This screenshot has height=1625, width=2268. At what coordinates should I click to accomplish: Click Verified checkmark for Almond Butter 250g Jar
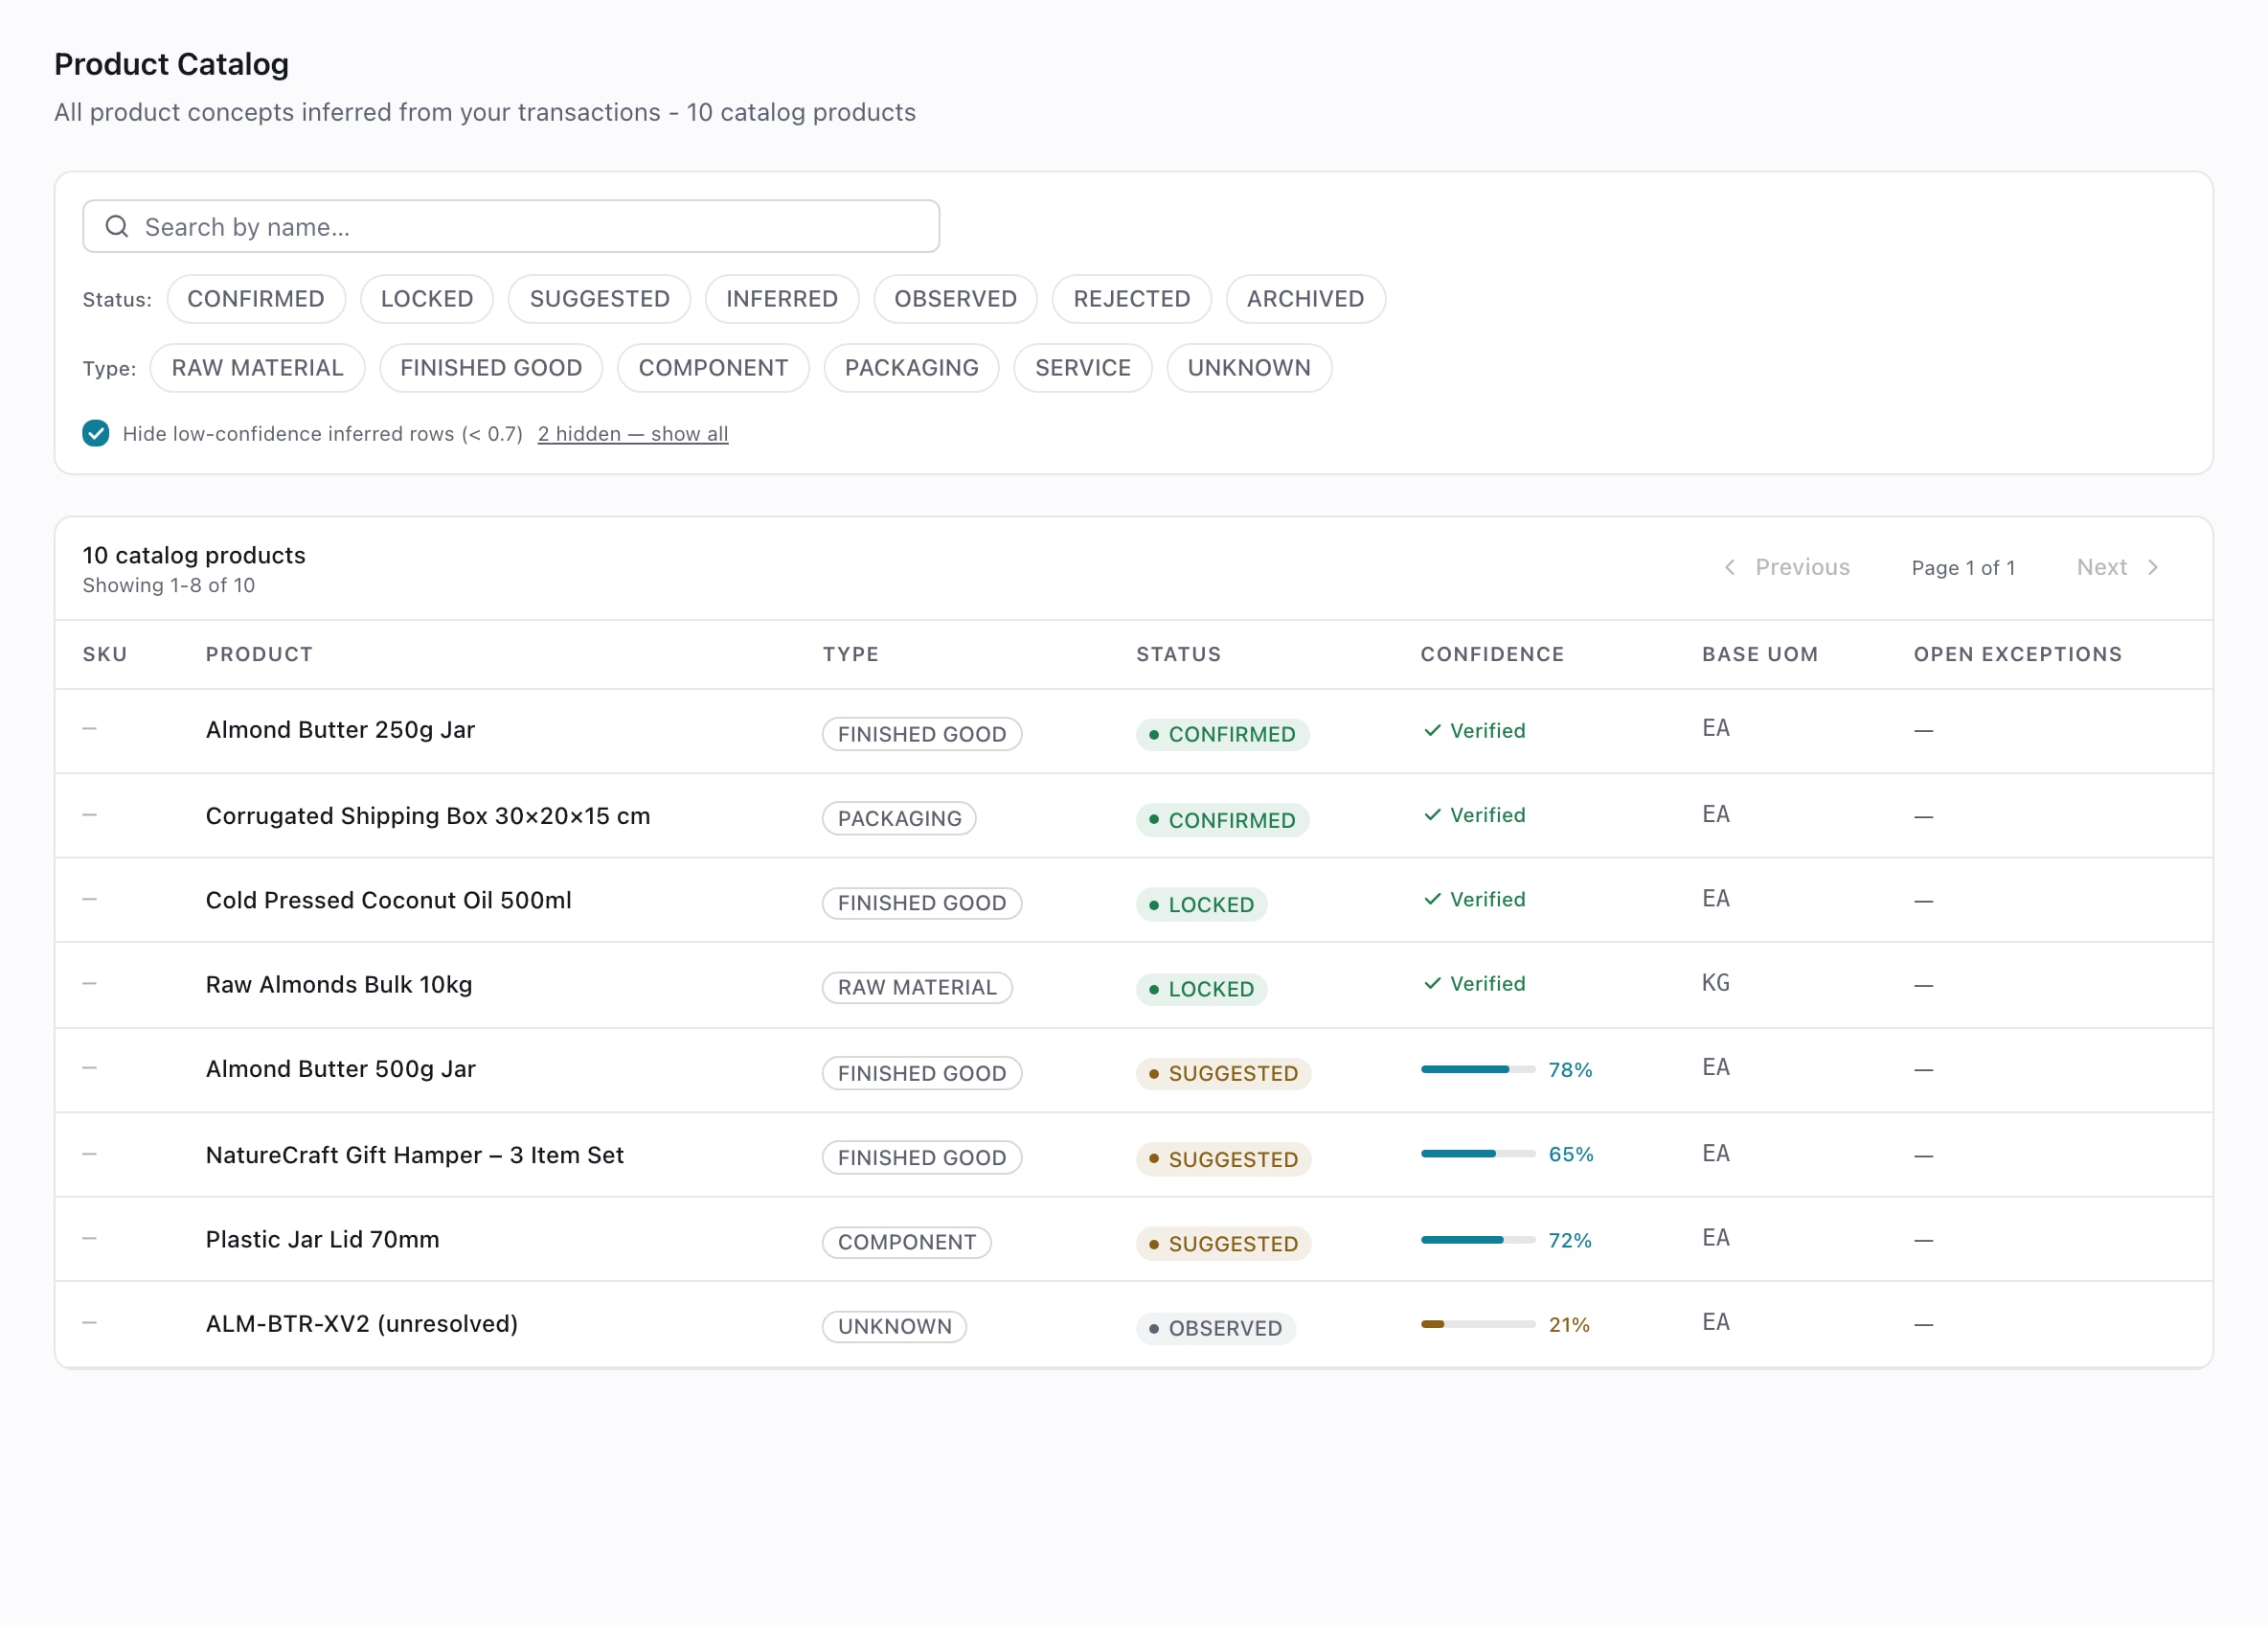click(x=1432, y=730)
